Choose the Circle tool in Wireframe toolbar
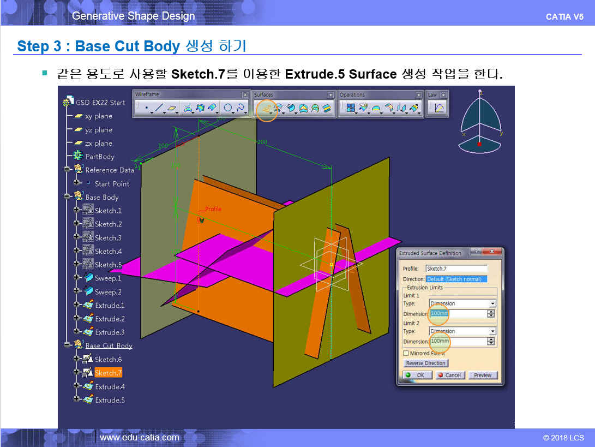Image resolution: width=595 pixels, height=447 pixels. (x=228, y=109)
